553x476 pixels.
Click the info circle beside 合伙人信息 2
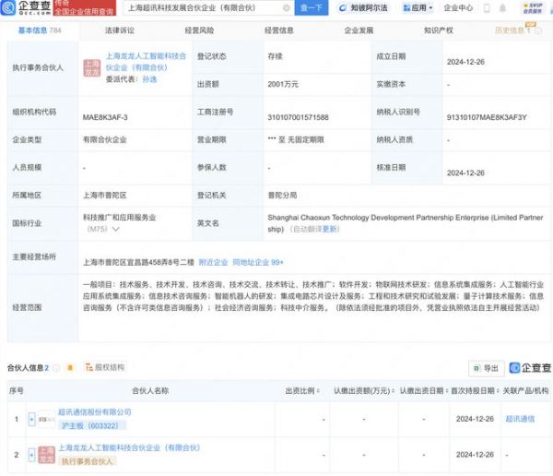(56, 368)
